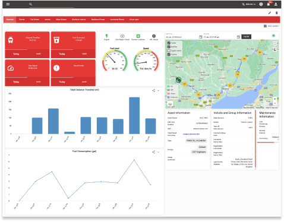Share the Total Distance Travelled chart
The image size is (284, 222).
(x=153, y=90)
